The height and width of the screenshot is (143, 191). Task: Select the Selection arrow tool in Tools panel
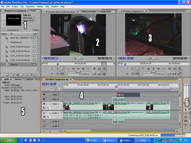click(185, 109)
